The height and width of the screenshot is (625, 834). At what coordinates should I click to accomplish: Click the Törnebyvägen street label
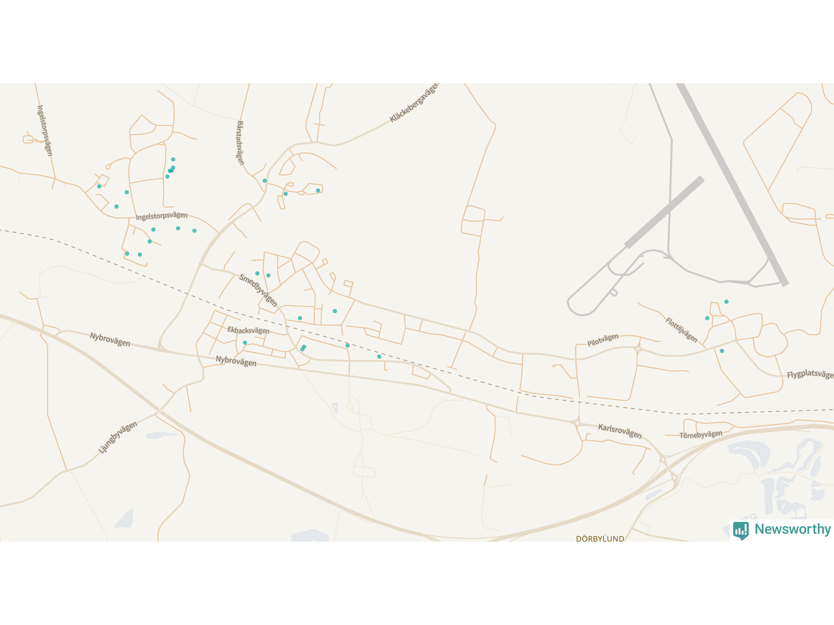(x=701, y=435)
